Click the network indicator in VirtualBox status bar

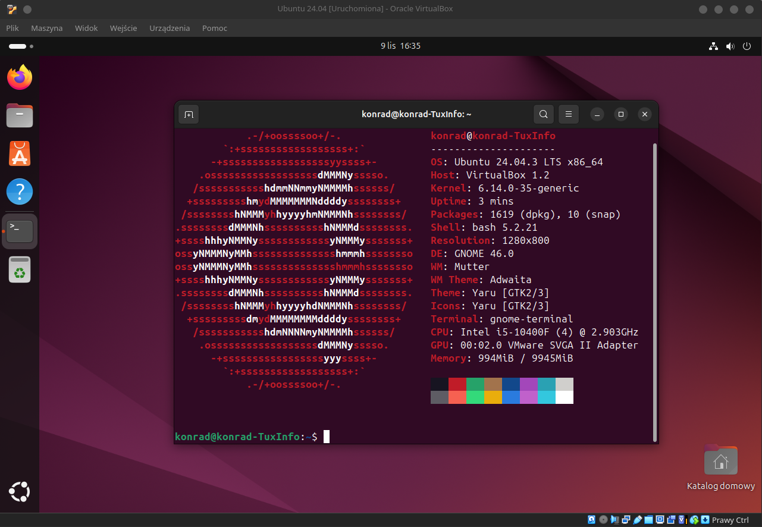(x=626, y=520)
